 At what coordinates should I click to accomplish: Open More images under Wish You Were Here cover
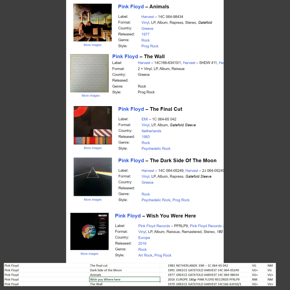tap(89, 254)
